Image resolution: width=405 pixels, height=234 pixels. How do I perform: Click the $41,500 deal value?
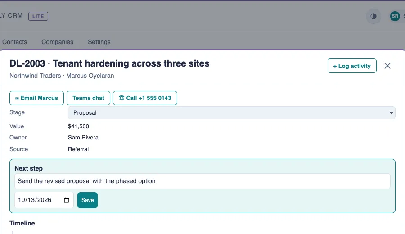point(78,126)
